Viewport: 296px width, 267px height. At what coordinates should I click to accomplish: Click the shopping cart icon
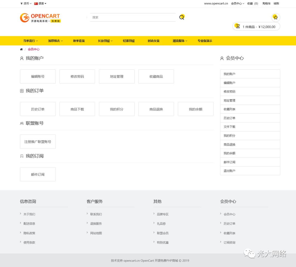(x=238, y=27)
